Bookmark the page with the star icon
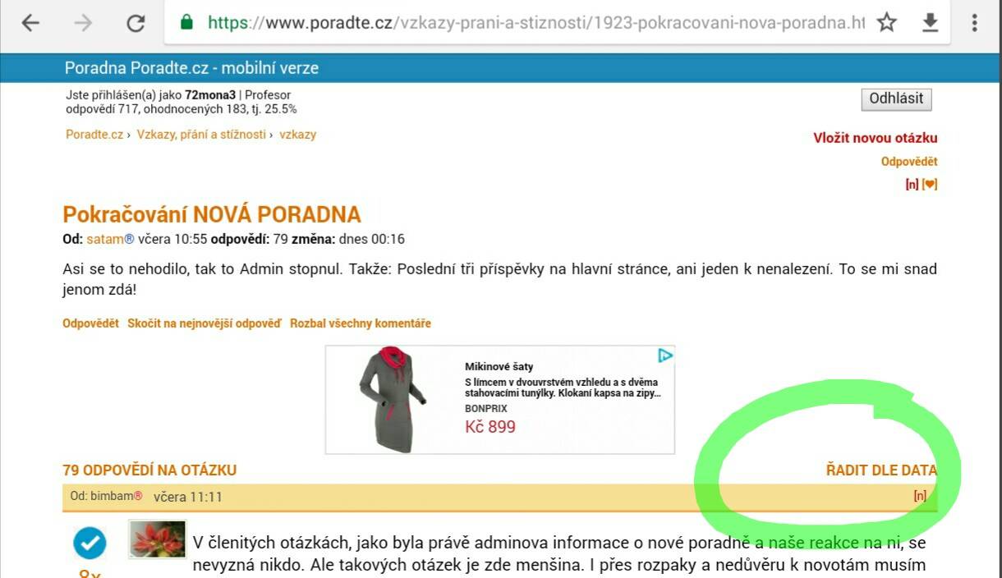This screenshot has height=578, width=1002. tap(886, 22)
